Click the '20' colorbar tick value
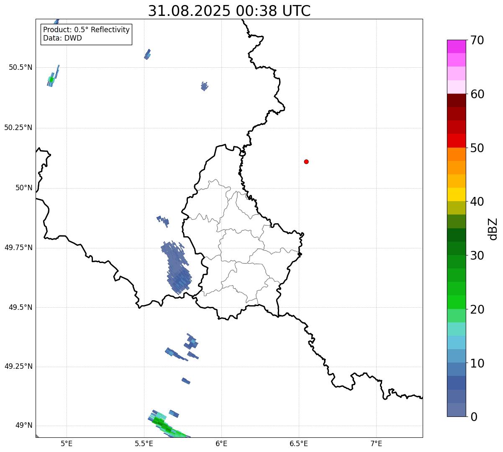The height and width of the screenshot is (452, 503). click(x=477, y=309)
